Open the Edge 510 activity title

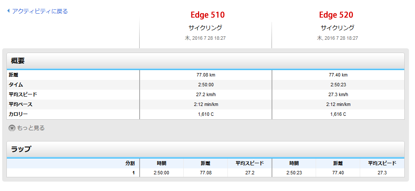point(207,15)
